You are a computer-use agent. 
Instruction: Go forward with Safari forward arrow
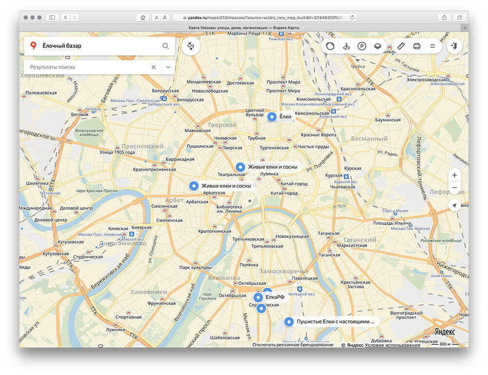(x=74, y=18)
